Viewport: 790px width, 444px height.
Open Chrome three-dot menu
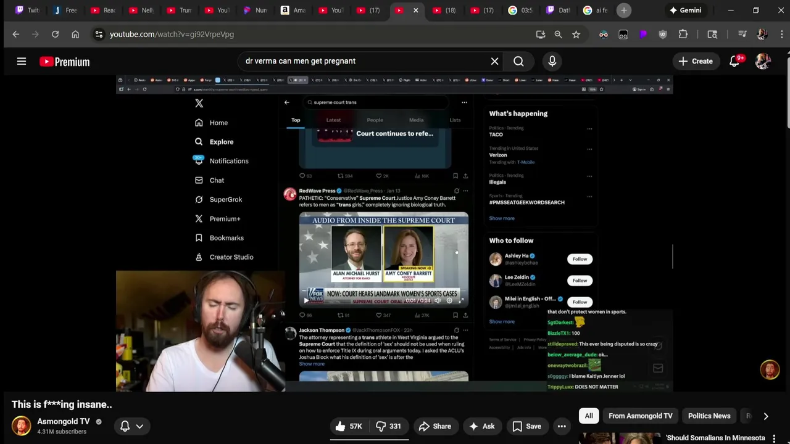pyautogui.click(x=781, y=35)
